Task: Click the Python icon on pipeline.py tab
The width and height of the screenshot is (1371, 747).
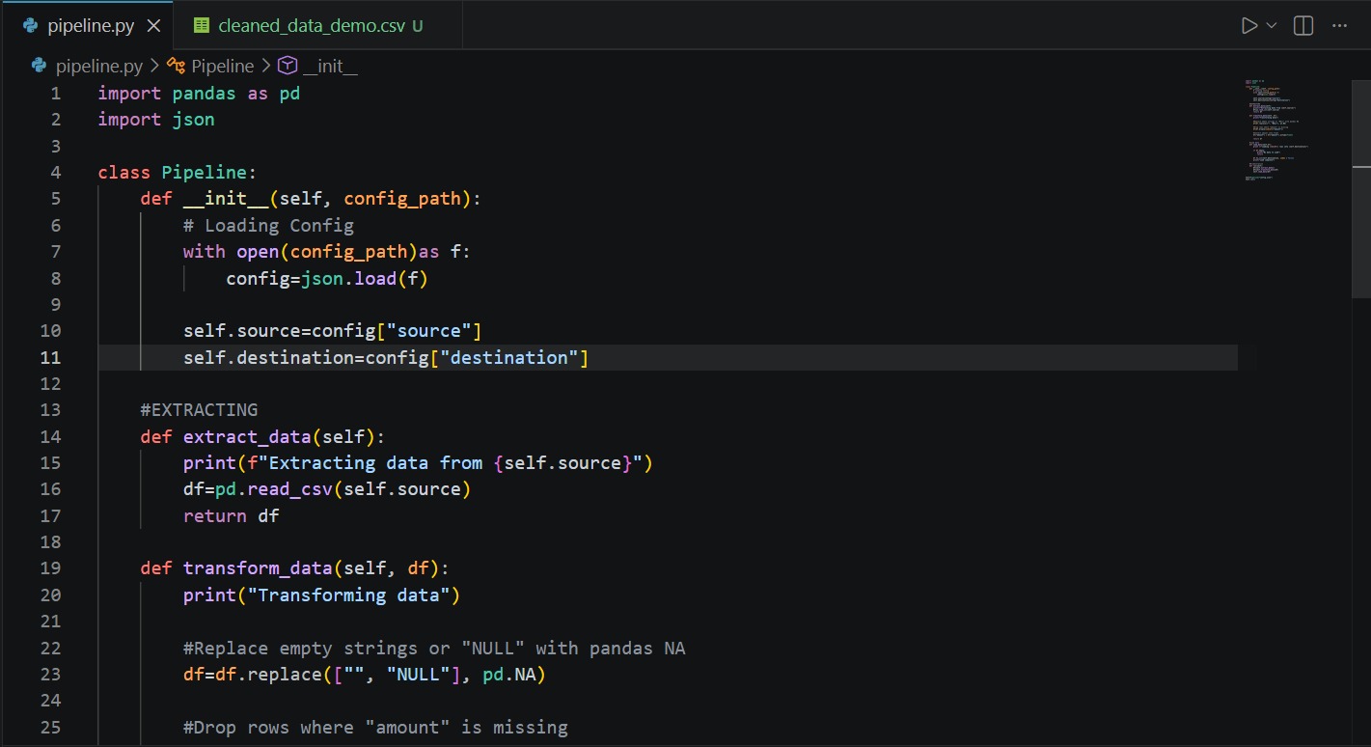Action: click(31, 26)
